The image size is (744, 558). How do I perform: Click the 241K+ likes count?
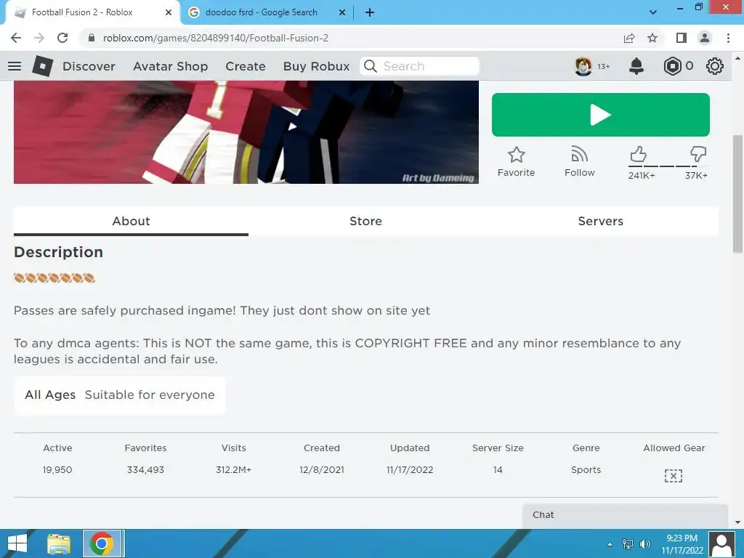tap(642, 176)
